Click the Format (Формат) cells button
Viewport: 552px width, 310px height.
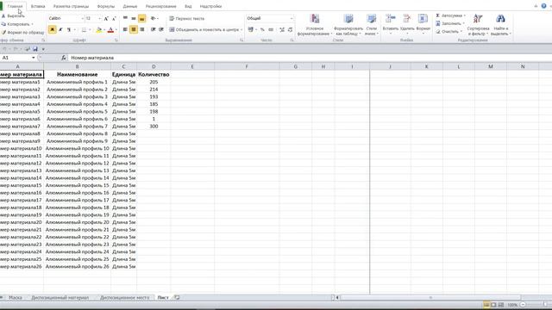click(x=423, y=24)
